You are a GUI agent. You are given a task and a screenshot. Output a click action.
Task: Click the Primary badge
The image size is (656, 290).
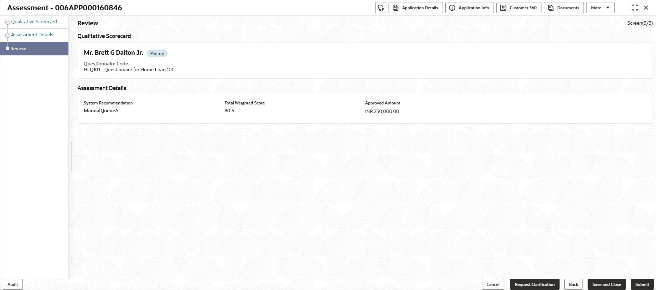click(157, 53)
